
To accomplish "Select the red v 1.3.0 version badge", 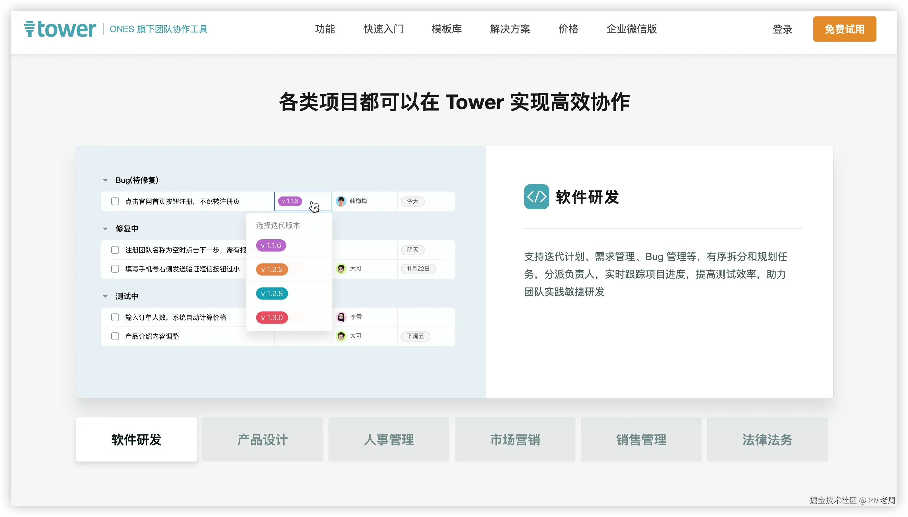I will pyautogui.click(x=272, y=317).
